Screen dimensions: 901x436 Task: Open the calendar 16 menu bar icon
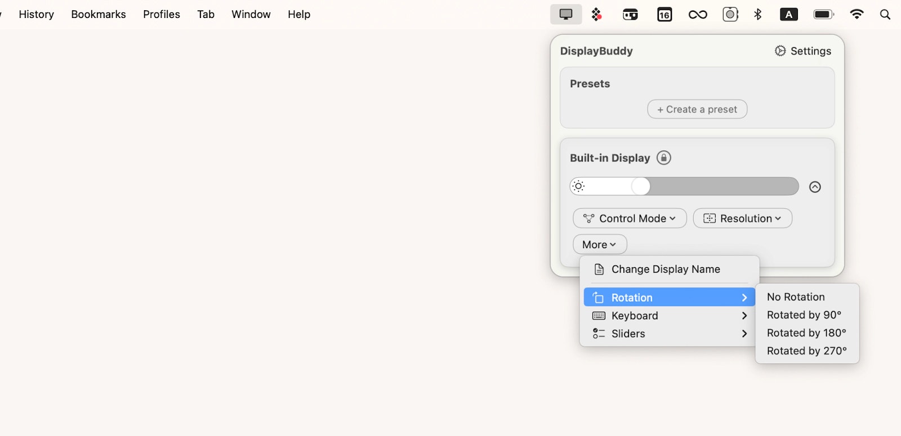coord(664,15)
